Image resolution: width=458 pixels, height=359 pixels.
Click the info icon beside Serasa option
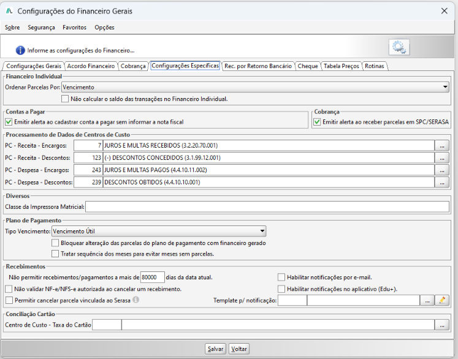pyautogui.click(x=136, y=300)
